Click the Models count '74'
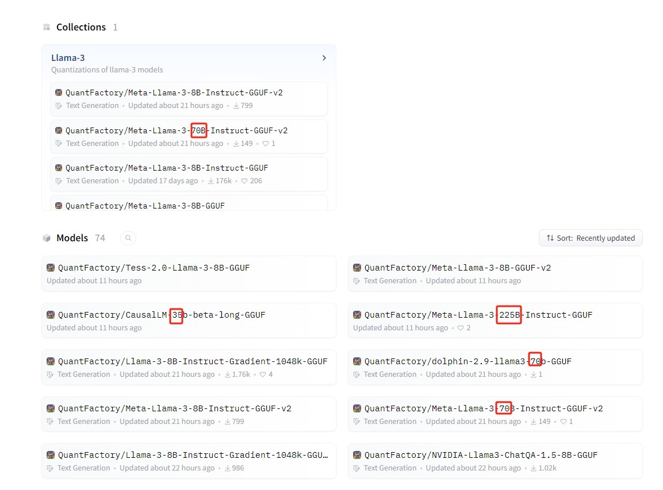The height and width of the screenshot is (490, 663). (x=100, y=238)
